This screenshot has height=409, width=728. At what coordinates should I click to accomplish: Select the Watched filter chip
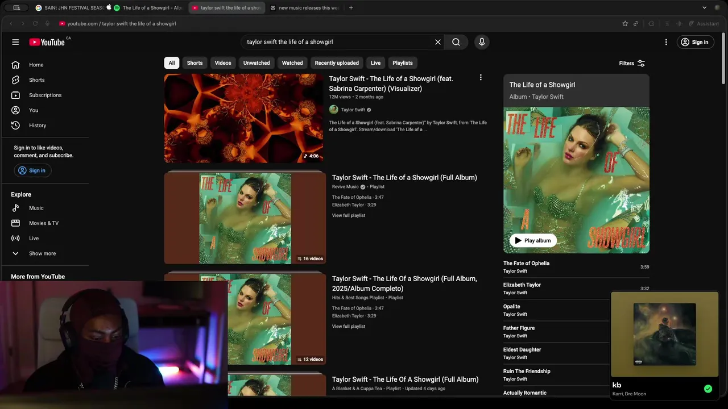[x=292, y=63]
